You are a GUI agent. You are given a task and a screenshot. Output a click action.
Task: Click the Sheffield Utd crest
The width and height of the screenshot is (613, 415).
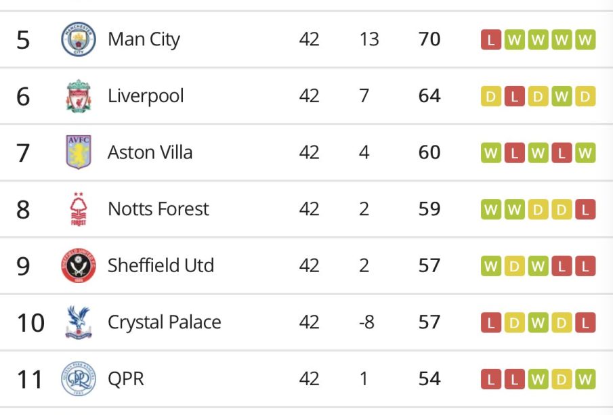[79, 265]
